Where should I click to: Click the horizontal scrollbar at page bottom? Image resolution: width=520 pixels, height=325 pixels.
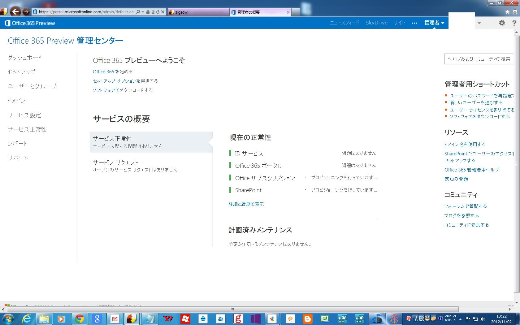pos(232,309)
